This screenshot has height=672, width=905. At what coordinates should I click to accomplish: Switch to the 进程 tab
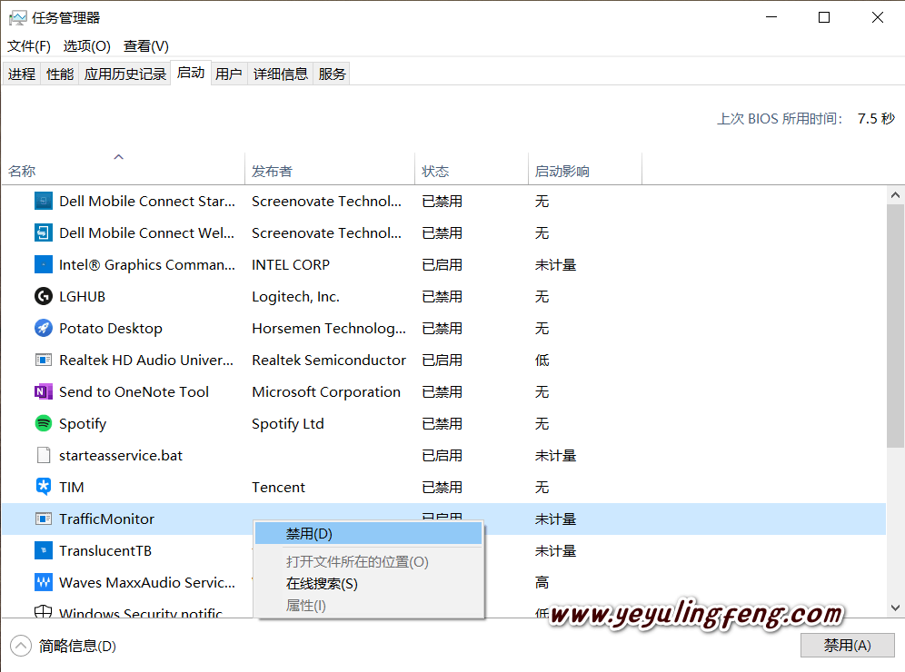[22, 74]
